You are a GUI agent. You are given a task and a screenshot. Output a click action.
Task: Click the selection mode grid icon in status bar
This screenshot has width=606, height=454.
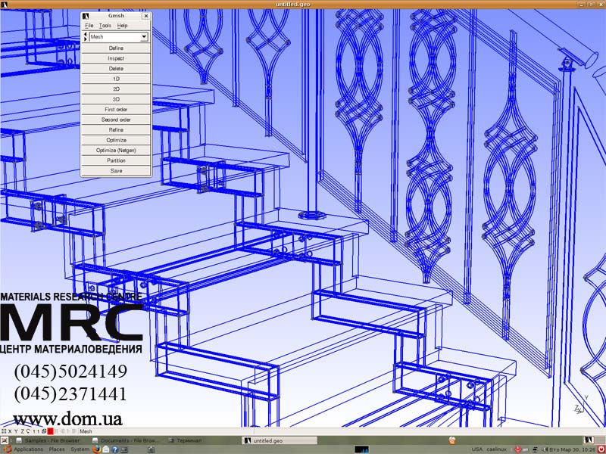[4, 431]
